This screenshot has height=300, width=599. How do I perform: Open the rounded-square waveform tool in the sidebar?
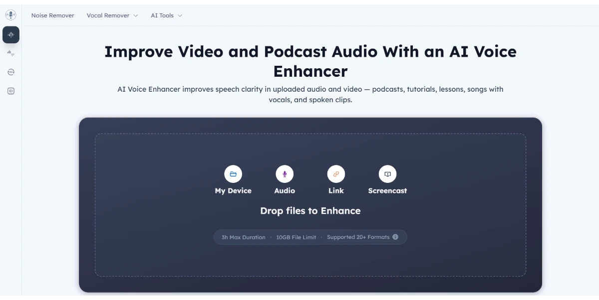coord(11,91)
